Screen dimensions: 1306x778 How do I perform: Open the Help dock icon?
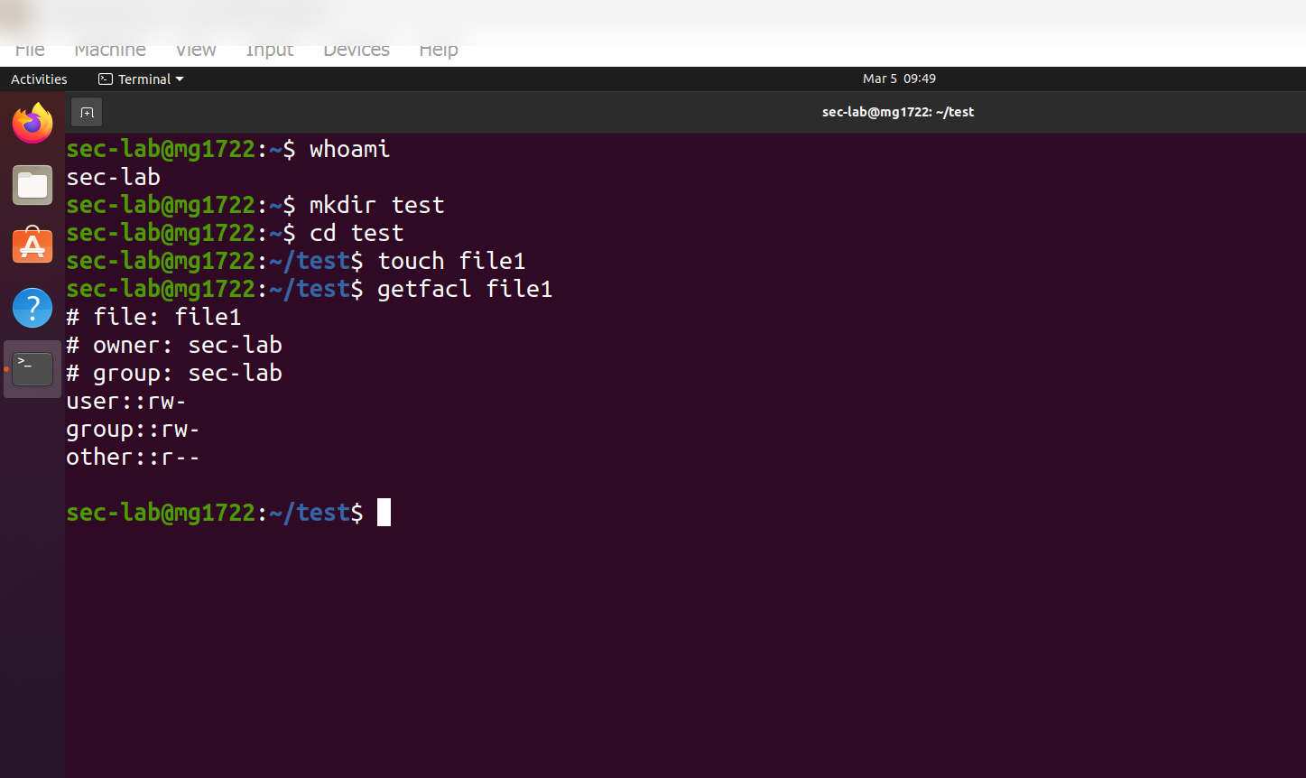click(32, 308)
